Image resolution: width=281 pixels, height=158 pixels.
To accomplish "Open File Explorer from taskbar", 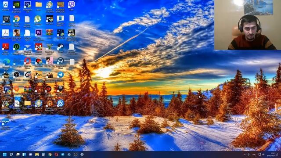I will coord(37,154).
